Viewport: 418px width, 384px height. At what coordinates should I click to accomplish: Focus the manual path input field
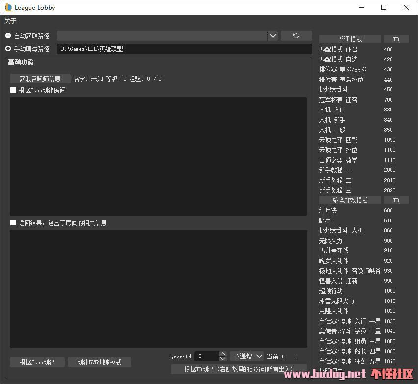(x=184, y=49)
